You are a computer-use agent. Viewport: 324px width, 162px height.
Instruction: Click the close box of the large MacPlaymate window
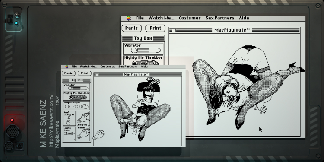(x=174, y=30)
